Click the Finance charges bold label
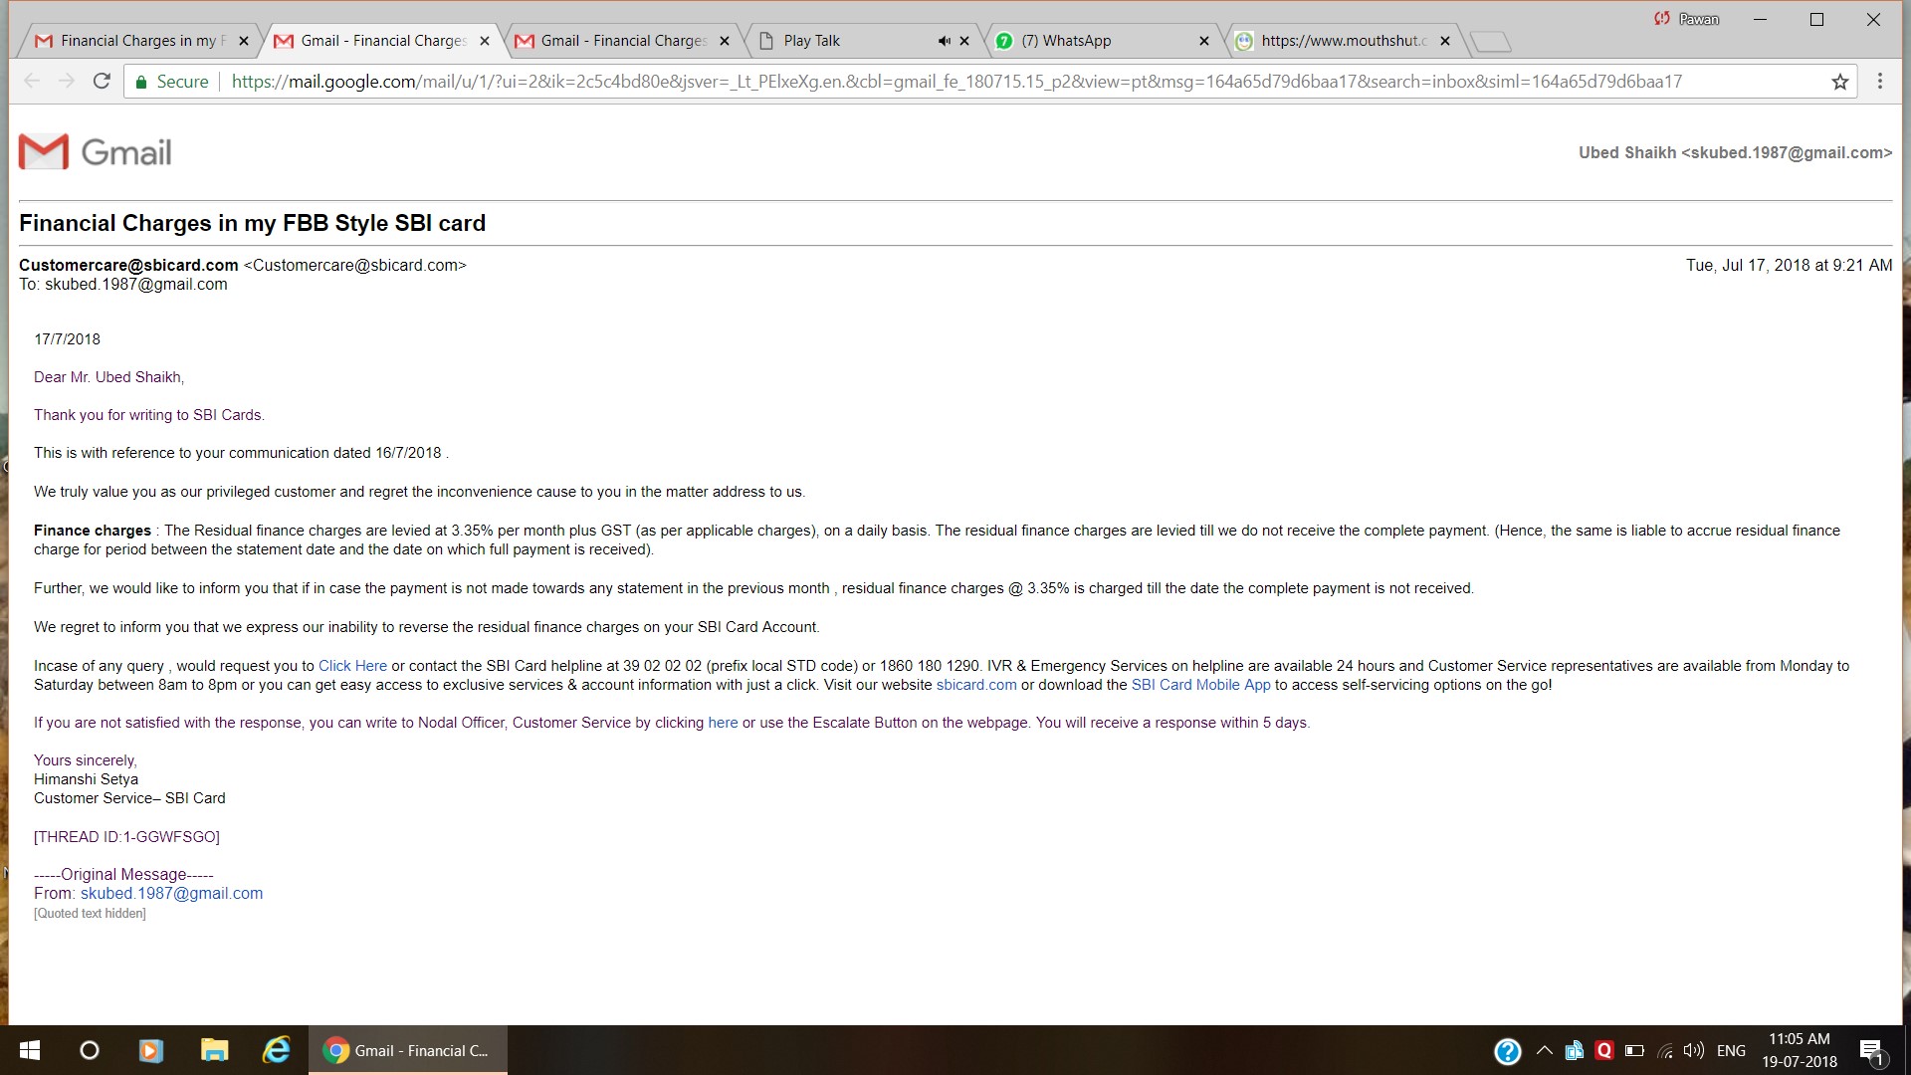1911x1075 pixels. [x=93, y=531]
